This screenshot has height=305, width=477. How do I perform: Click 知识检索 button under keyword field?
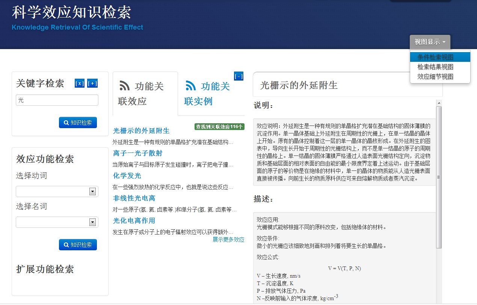tap(78, 123)
